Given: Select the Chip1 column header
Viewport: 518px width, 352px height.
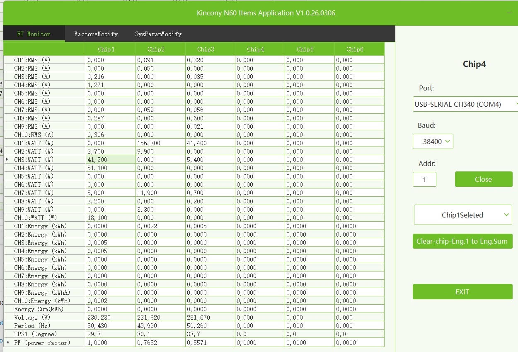Looking at the screenshot, I should point(106,49).
